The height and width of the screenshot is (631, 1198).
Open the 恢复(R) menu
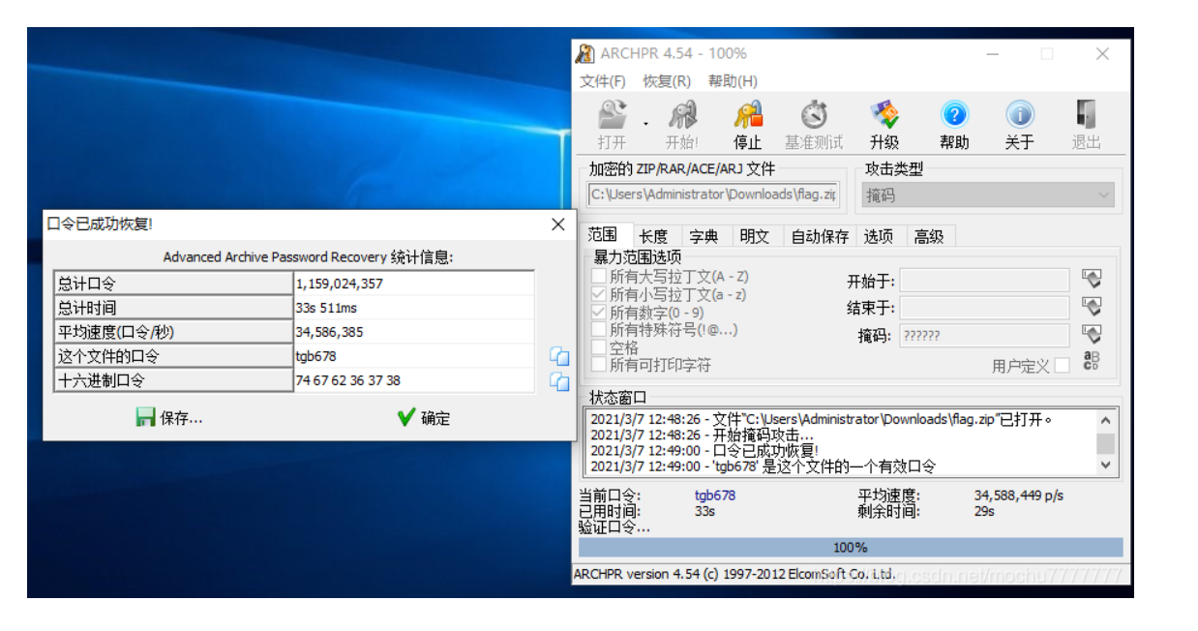pyautogui.click(x=667, y=81)
